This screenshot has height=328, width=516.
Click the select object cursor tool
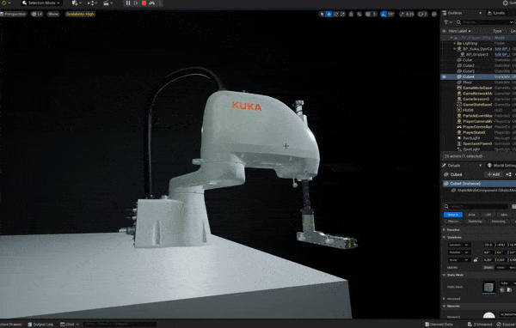click(x=322, y=14)
